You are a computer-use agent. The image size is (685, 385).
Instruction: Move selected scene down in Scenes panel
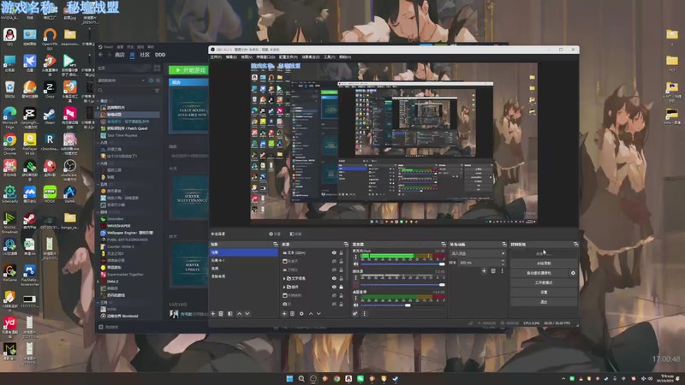(247, 313)
